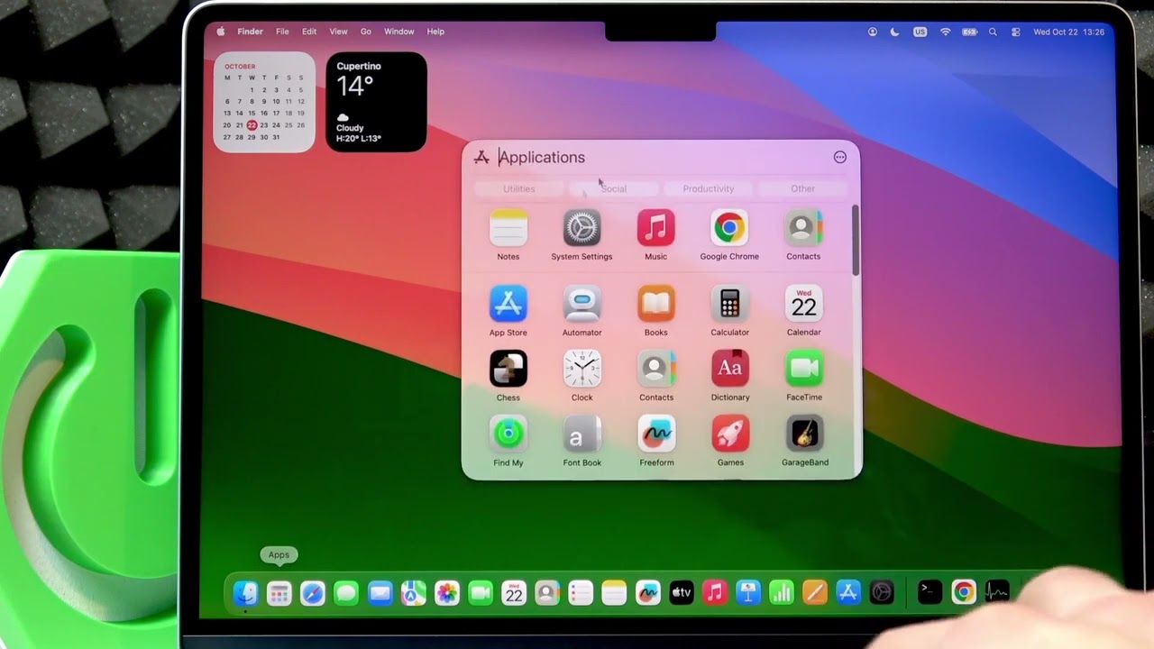The height and width of the screenshot is (649, 1154).
Task: Open Contacts next to Dictionary
Action: tap(656, 369)
